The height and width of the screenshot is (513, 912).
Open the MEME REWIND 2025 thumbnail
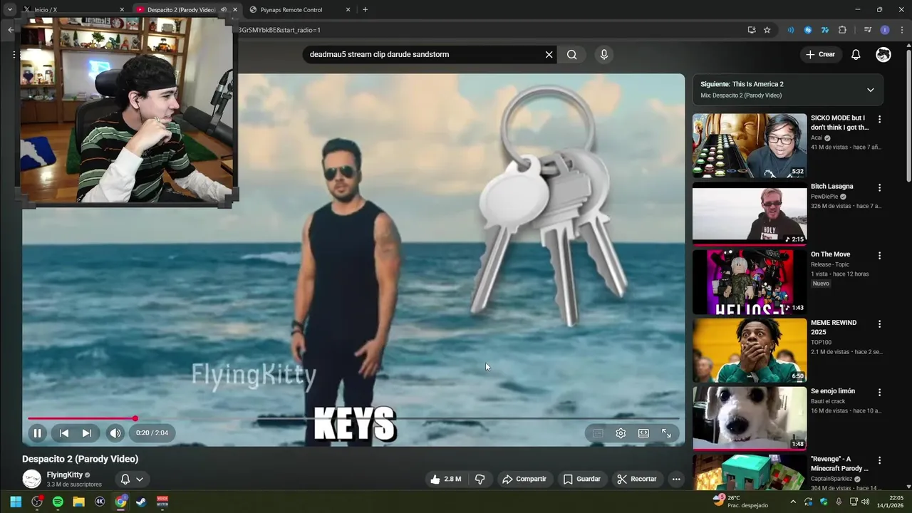click(750, 350)
